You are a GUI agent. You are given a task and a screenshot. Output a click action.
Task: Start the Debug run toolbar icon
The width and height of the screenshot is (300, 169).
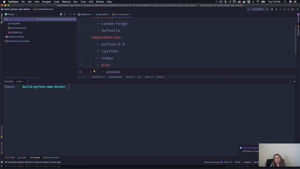pos(276,9)
